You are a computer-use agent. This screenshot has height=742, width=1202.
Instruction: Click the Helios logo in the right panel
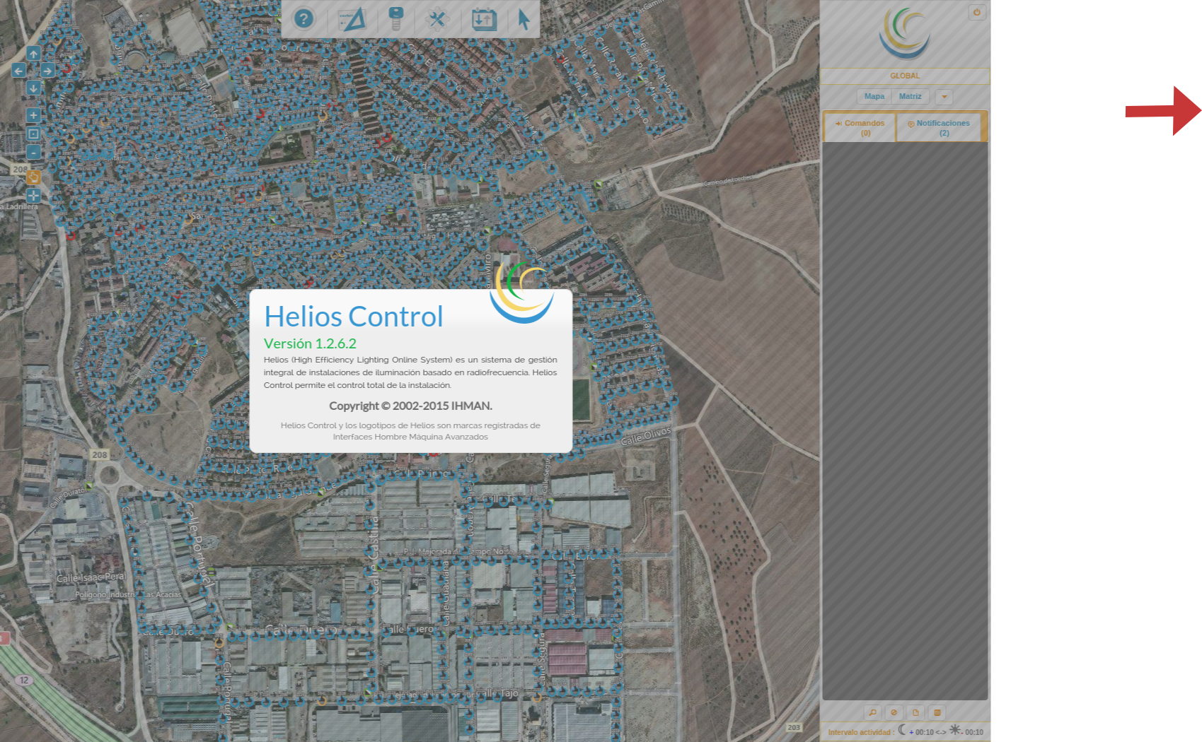click(x=905, y=33)
